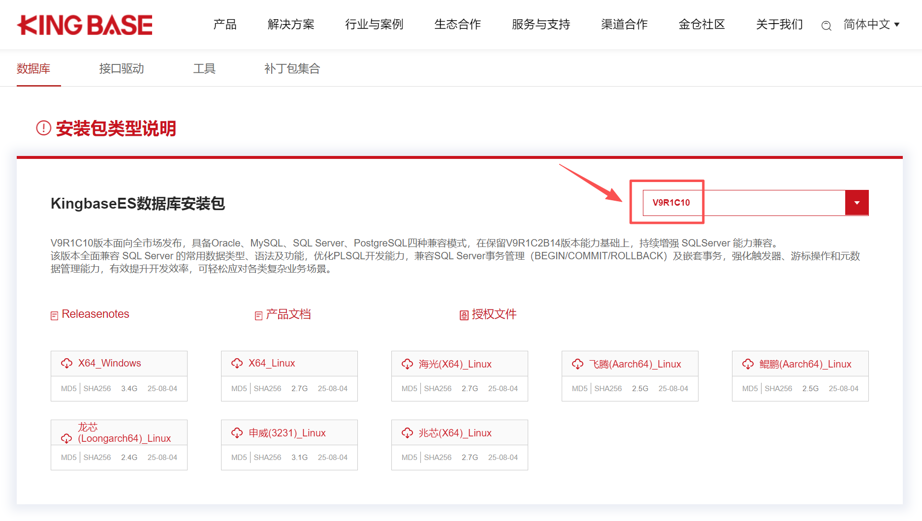Viewport: 922px width, 521px height.
Task: Click download cloud icon for 飞腾(Aarch64)_Linux
Action: (x=577, y=364)
